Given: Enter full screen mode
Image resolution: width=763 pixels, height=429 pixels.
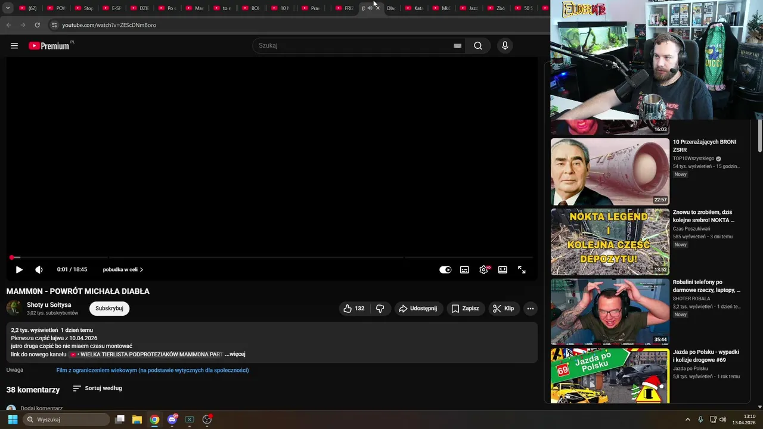Looking at the screenshot, I should [x=522, y=269].
